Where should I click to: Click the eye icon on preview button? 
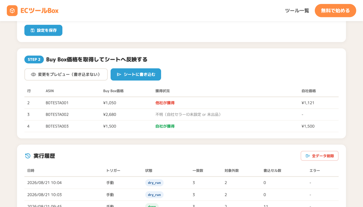pyautogui.click(x=33, y=75)
